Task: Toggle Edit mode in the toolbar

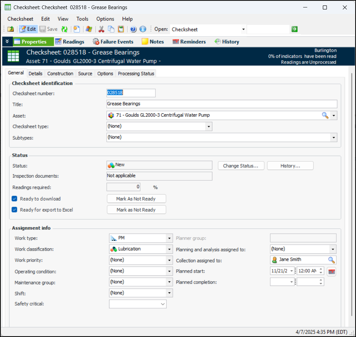Action: [x=28, y=29]
